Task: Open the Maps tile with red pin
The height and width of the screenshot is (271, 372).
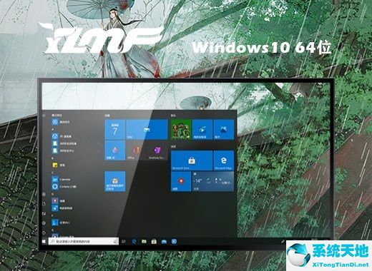Action: click(x=181, y=181)
